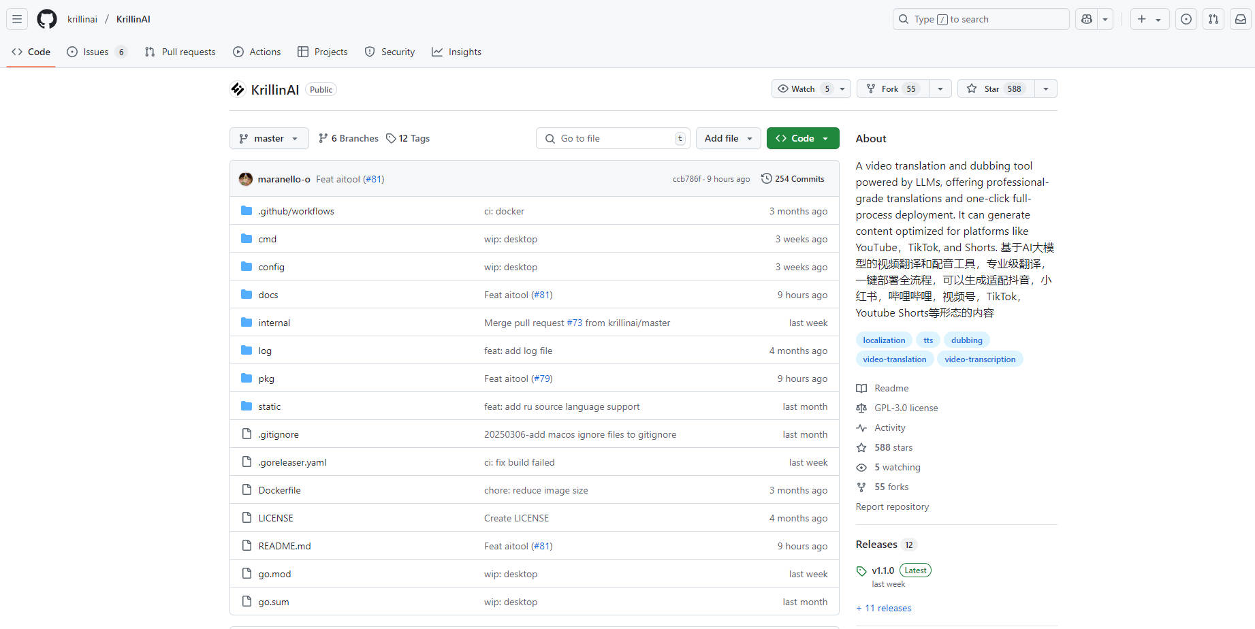
Task: Expand the master branch dropdown
Action: 269,138
